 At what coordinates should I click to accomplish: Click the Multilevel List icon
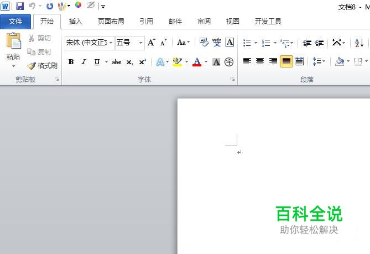tap(285, 43)
